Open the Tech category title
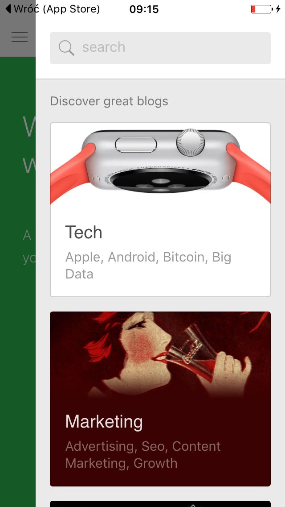This screenshot has width=285, height=507. pos(84,232)
